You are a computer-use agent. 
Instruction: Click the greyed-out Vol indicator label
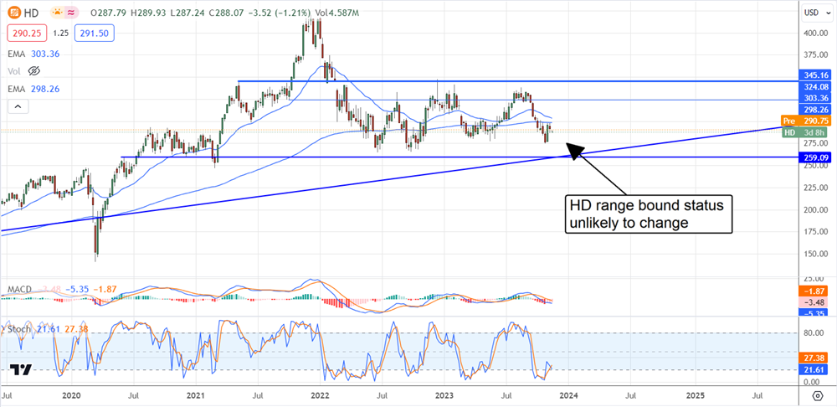14,70
